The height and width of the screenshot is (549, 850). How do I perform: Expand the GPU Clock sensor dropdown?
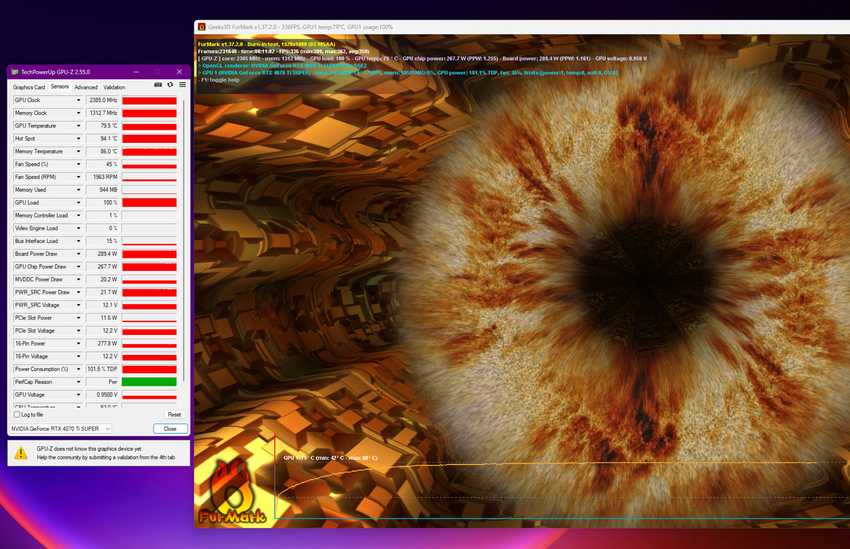[x=78, y=101]
